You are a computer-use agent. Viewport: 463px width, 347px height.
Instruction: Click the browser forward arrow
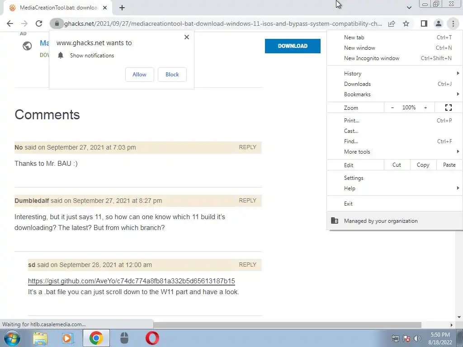pyautogui.click(x=24, y=23)
